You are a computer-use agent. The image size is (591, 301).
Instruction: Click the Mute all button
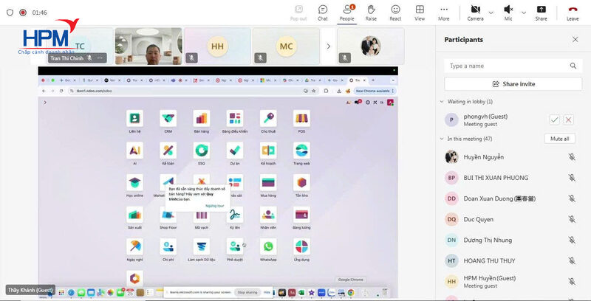pos(559,139)
